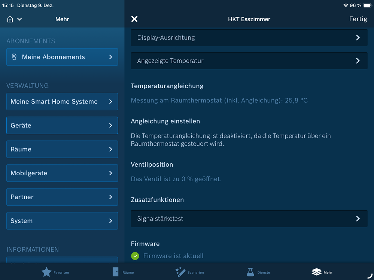
Task: Expand the dropdown arrow beside home icon
Action: click(x=19, y=19)
